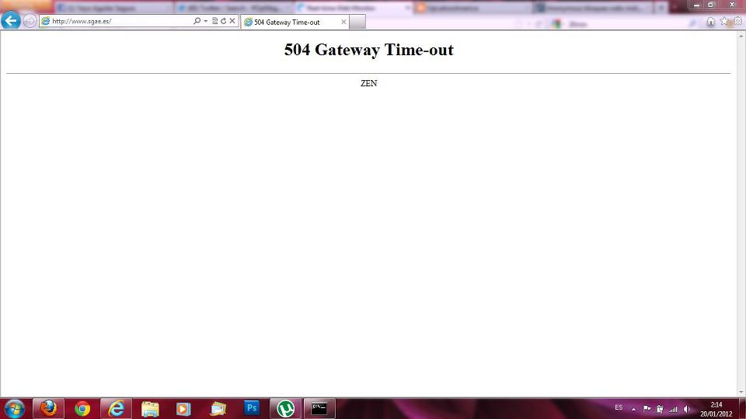
Task: Open the address bar autocomplete dropdown arrow
Action: pyautogui.click(x=205, y=21)
